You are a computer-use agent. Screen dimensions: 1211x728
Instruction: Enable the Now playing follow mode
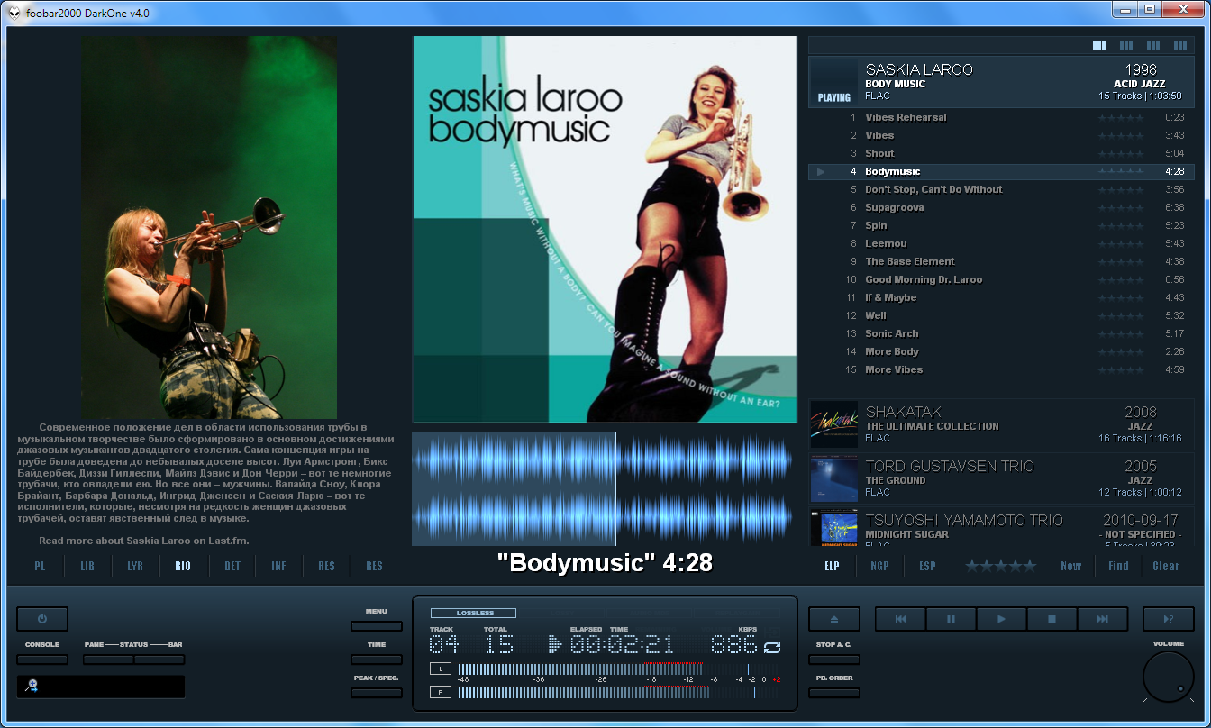1070,566
